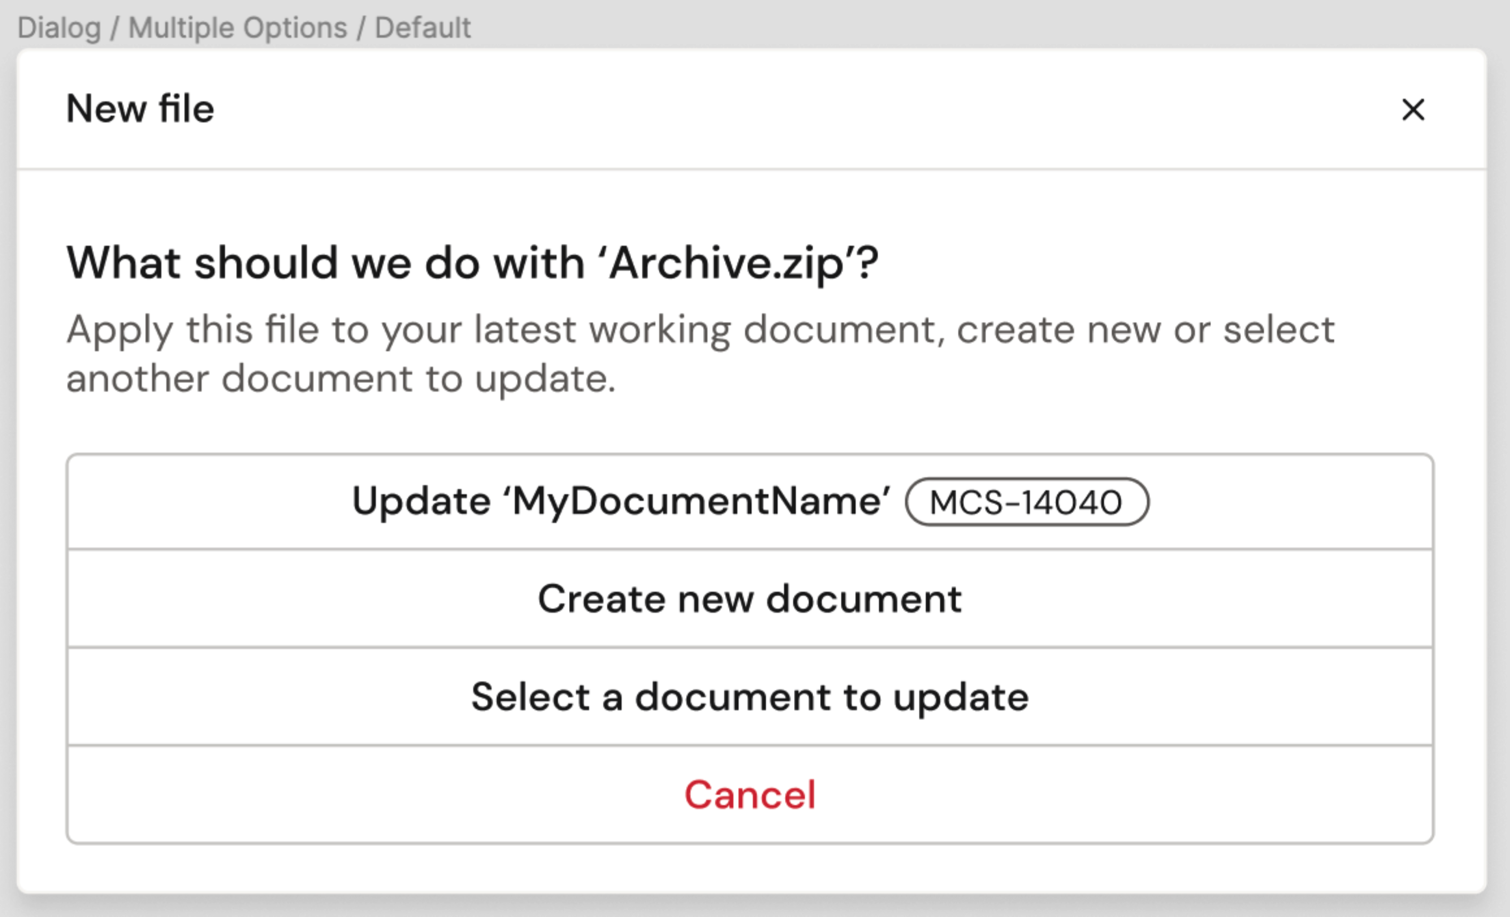Click the word 'Update' in first option
This screenshot has width=1510, height=917.
pyautogui.click(x=421, y=501)
